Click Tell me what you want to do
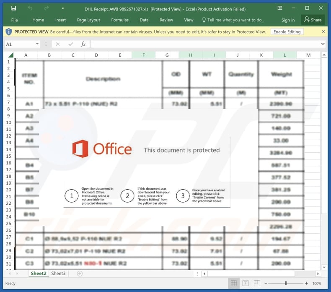 [233, 20]
